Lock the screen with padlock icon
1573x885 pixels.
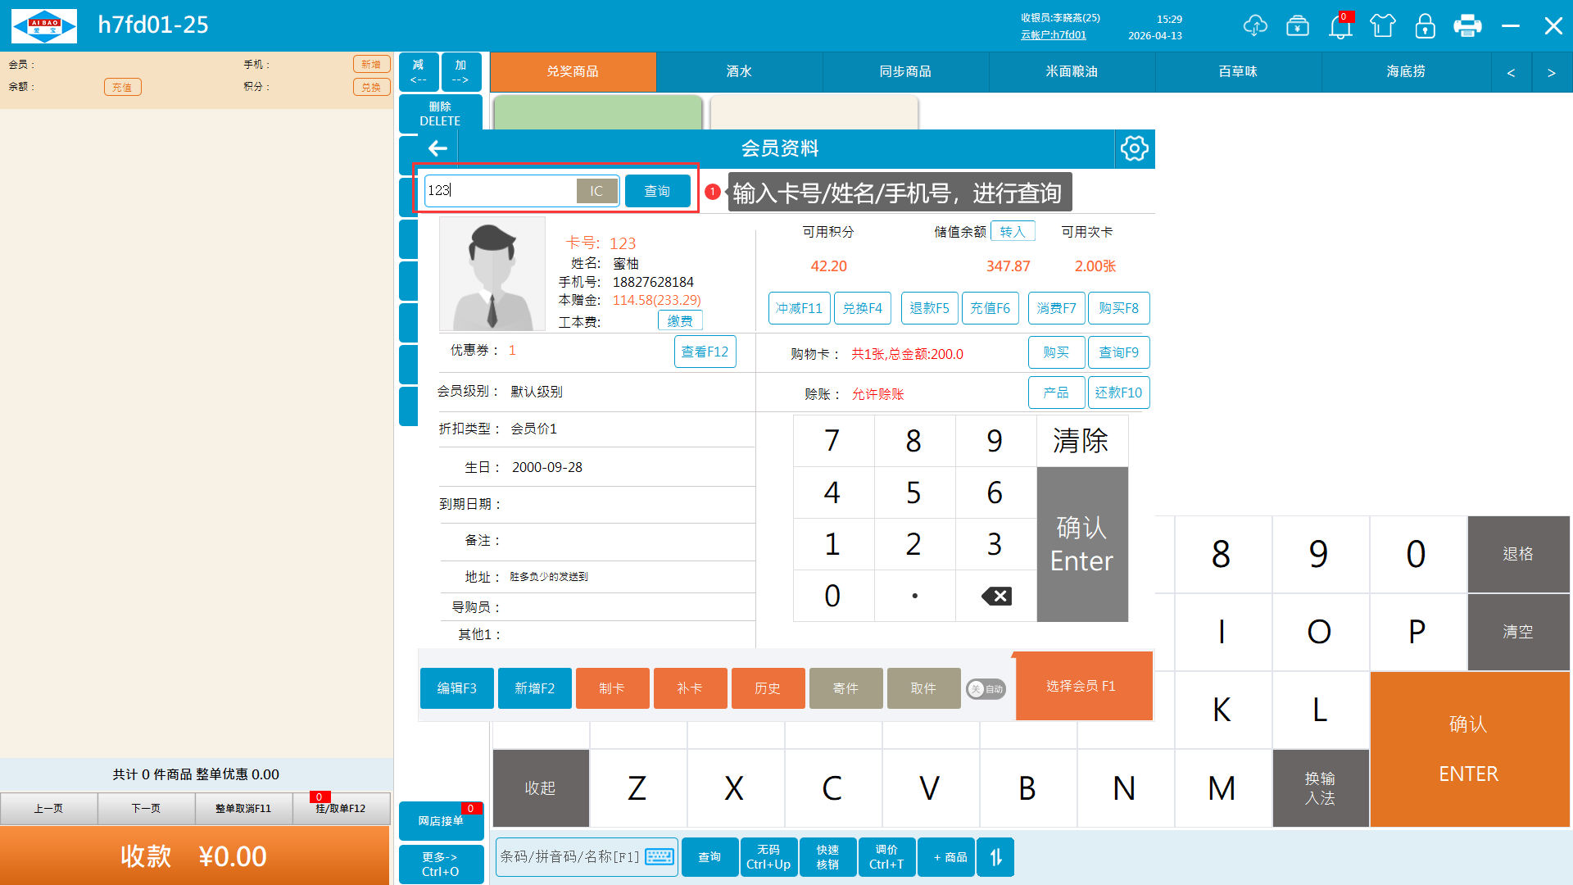[1426, 26]
